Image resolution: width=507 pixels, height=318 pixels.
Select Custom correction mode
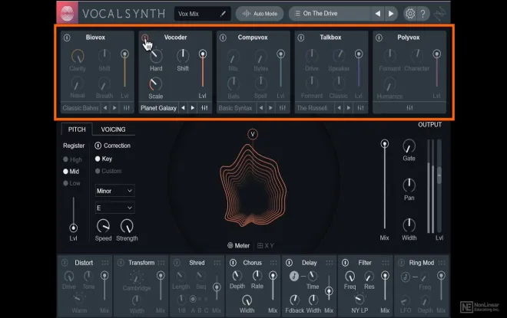tap(108, 171)
